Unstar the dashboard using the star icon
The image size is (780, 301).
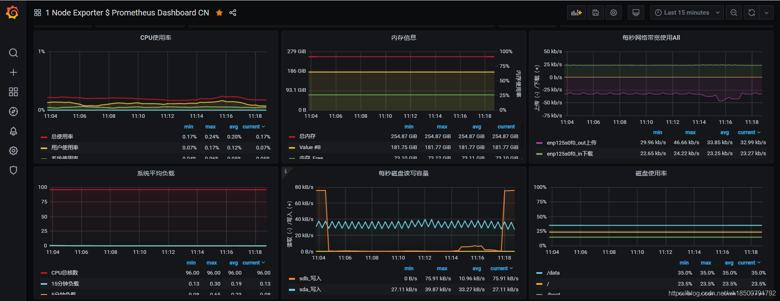[x=219, y=13]
